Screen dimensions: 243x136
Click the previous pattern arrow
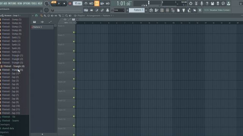pyautogui.click(x=127, y=10)
